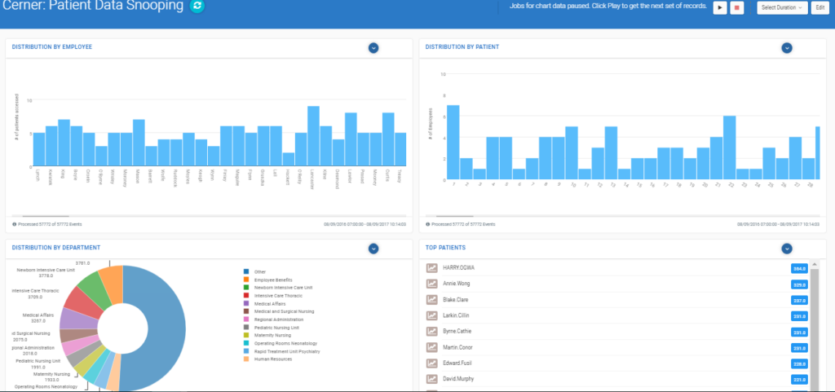Expand the Distribution by Employee panel menu

tap(373, 47)
